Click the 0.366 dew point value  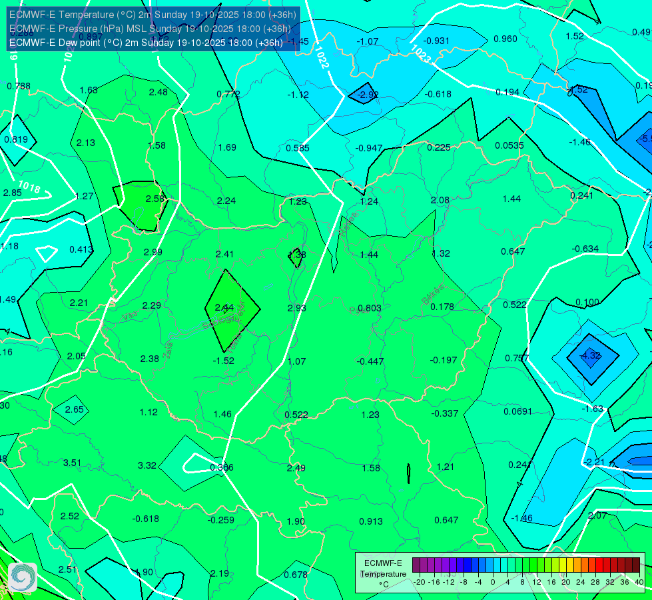point(222,467)
